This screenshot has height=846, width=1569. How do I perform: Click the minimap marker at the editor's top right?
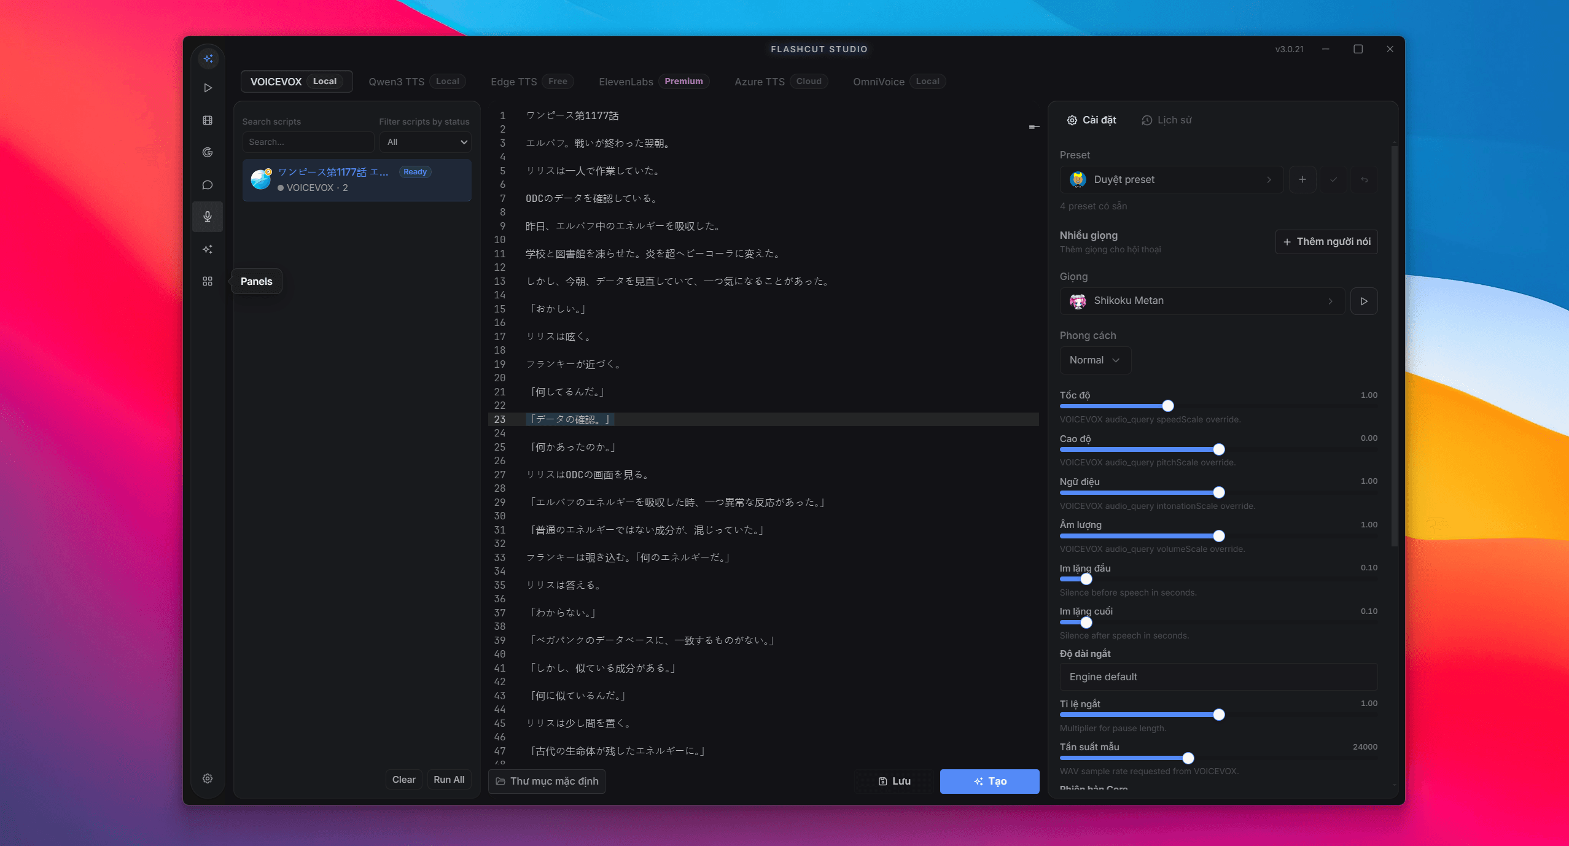[1034, 127]
